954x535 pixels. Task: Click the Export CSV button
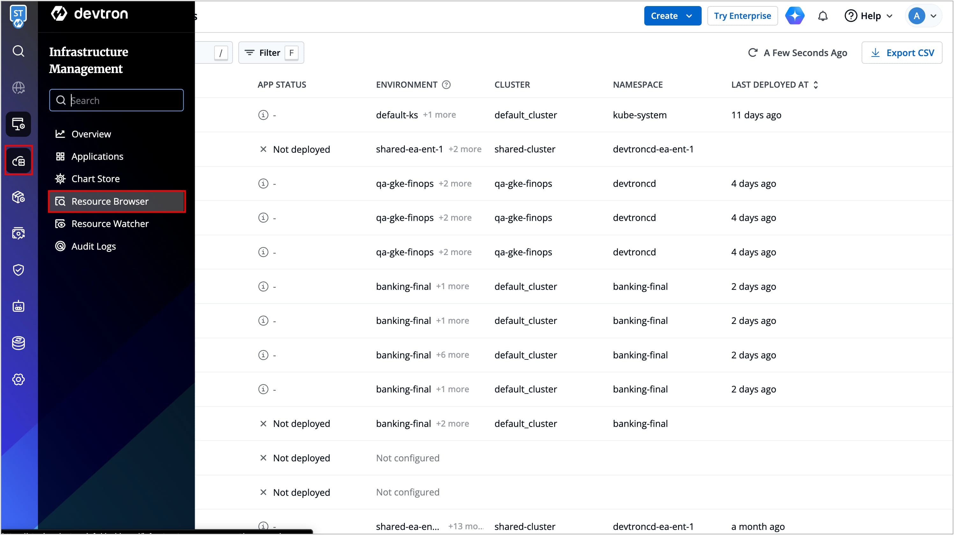902,53
